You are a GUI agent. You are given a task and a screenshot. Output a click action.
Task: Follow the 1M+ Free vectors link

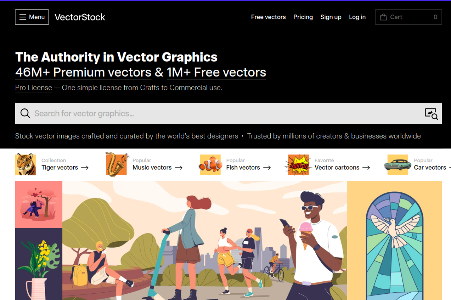point(216,72)
